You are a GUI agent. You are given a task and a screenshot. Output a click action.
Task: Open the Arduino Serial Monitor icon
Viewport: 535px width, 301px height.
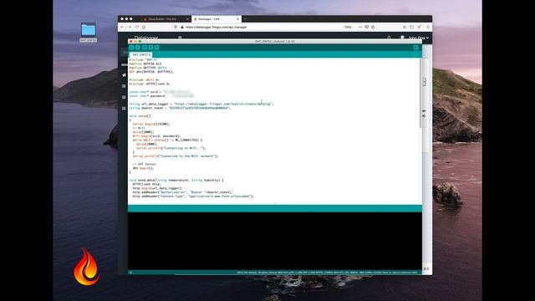(416, 48)
